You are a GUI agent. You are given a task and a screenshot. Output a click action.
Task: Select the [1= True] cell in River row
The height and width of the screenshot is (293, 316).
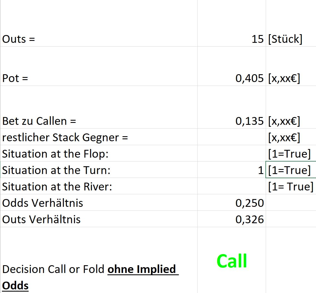click(291, 186)
